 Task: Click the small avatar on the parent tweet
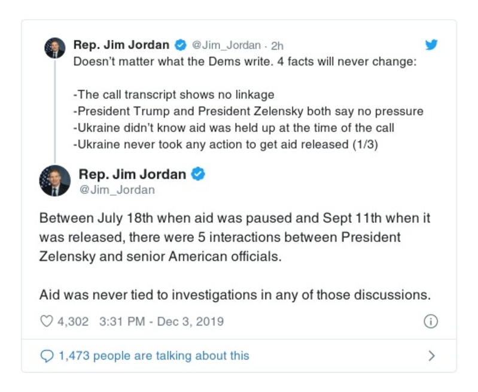54,48
